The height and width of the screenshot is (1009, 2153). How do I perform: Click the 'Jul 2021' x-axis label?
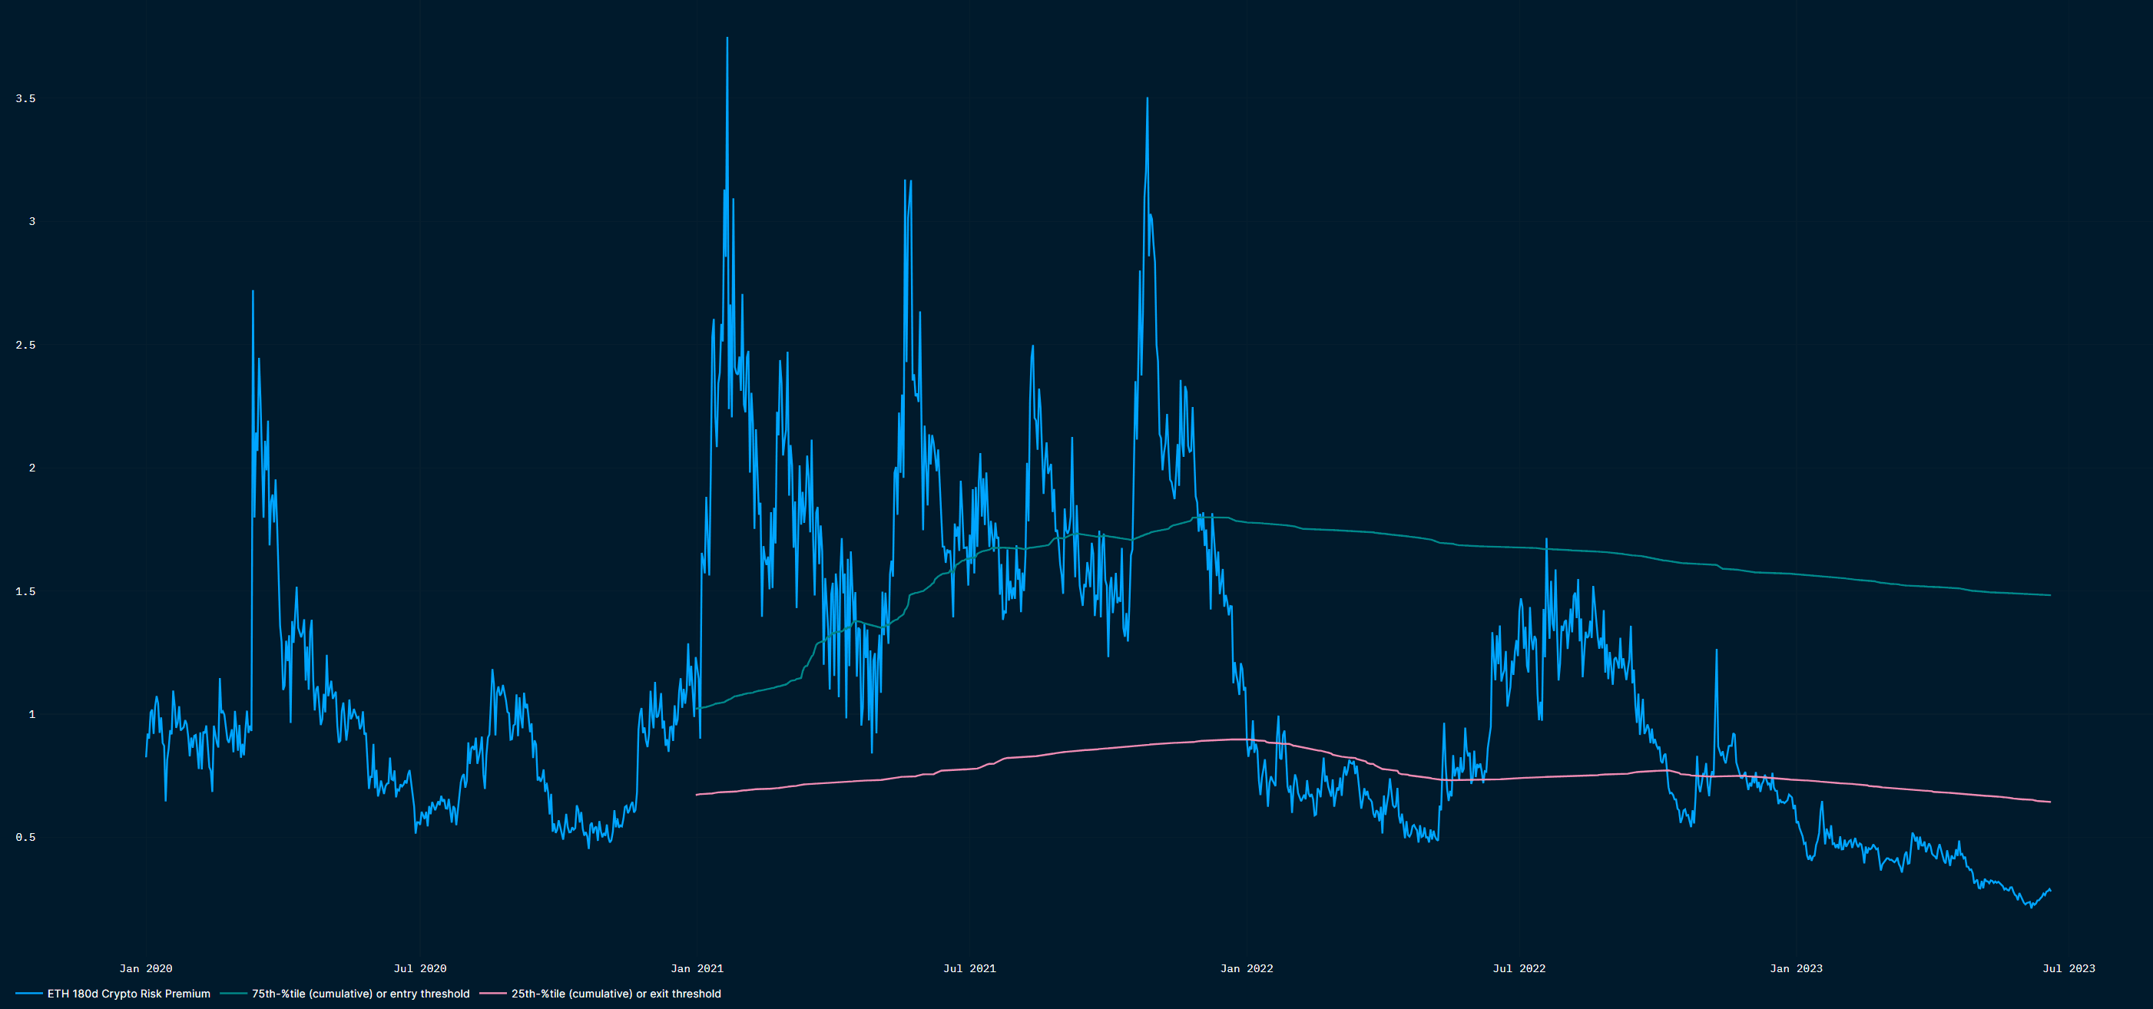click(969, 969)
